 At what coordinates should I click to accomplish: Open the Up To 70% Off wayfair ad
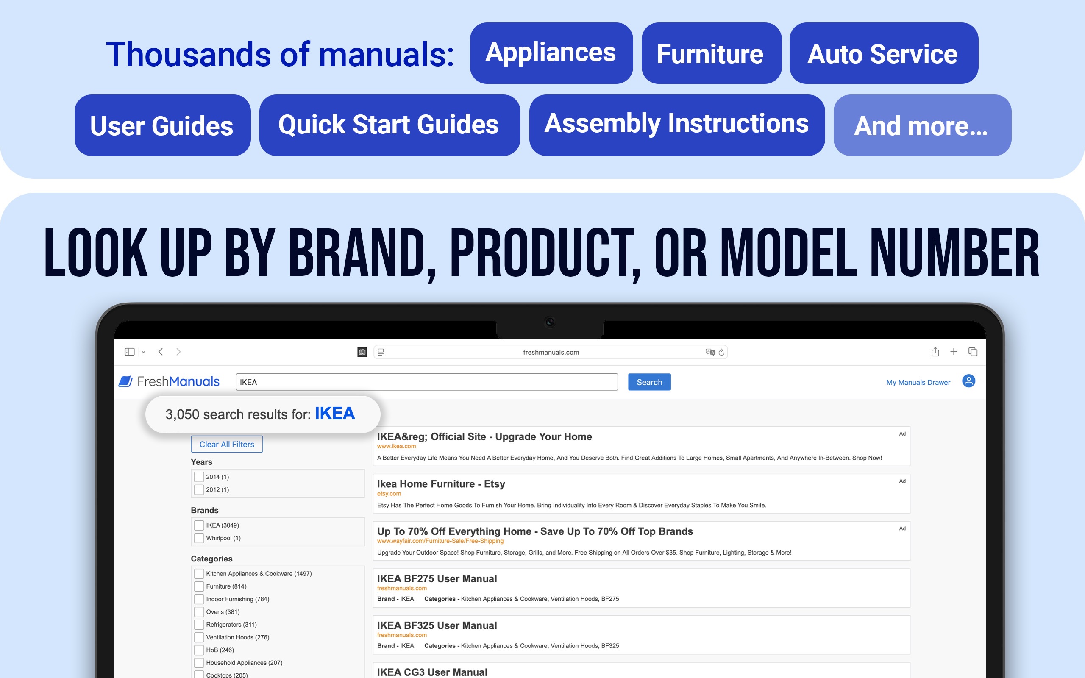pyautogui.click(x=535, y=531)
